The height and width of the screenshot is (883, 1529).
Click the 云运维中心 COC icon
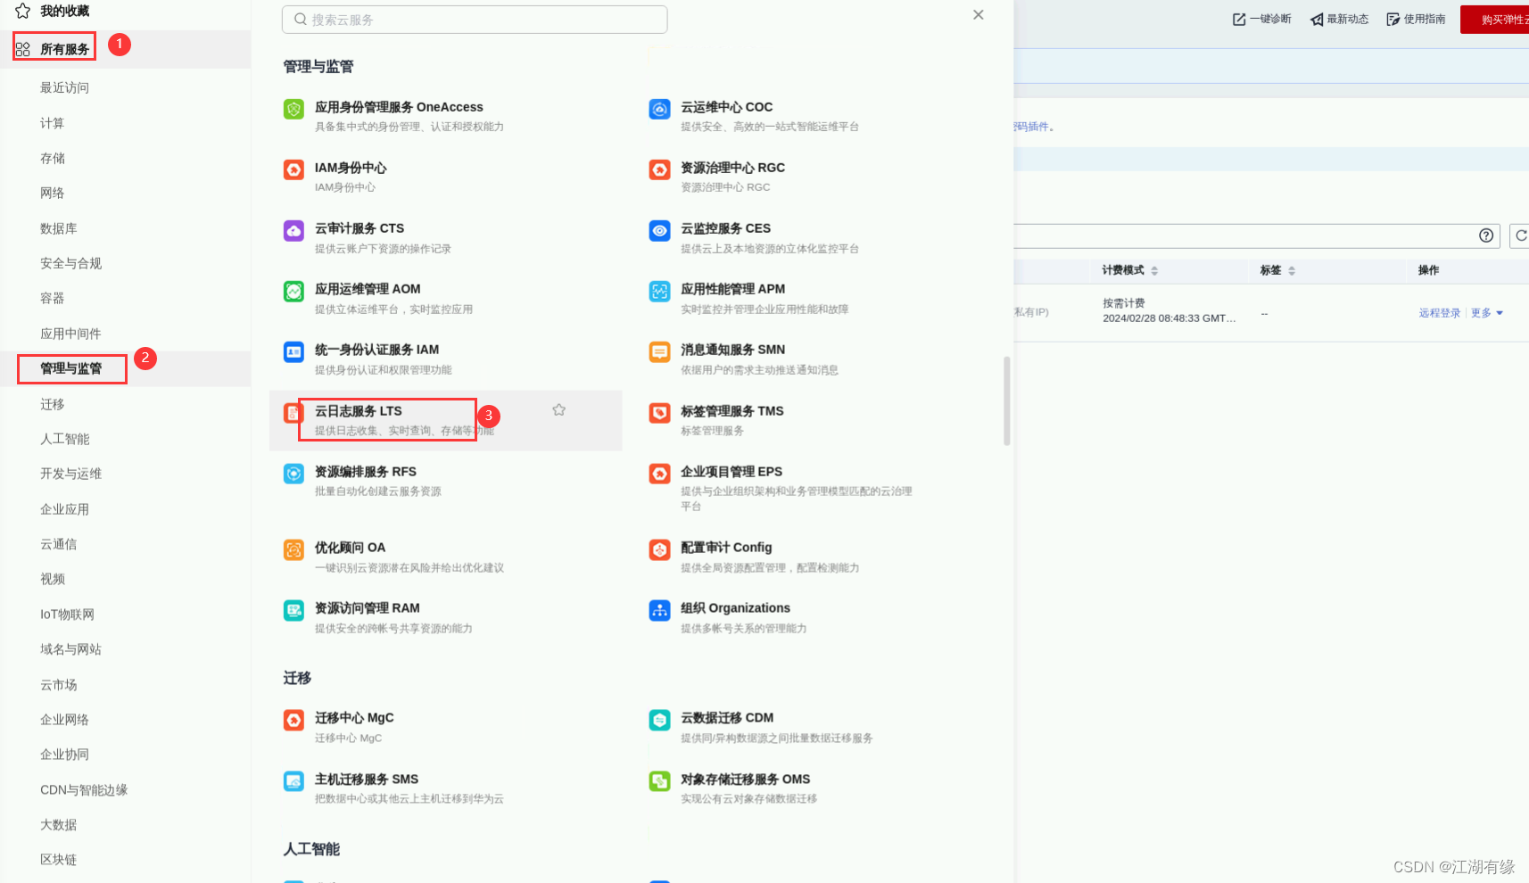[x=659, y=109]
